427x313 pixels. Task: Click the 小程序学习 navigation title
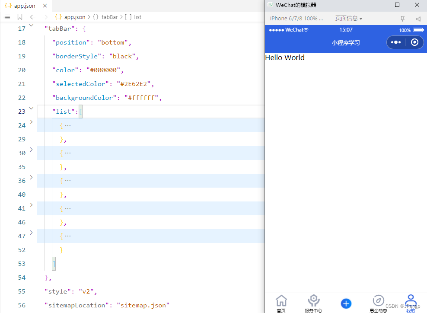click(346, 43)
